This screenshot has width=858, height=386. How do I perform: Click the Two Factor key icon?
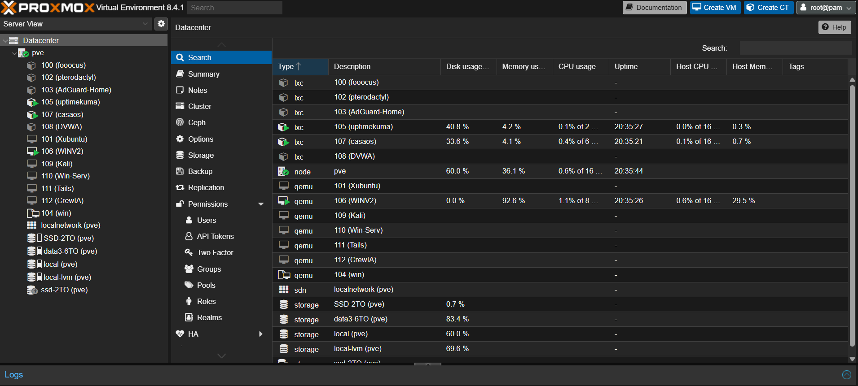[189, 252]
